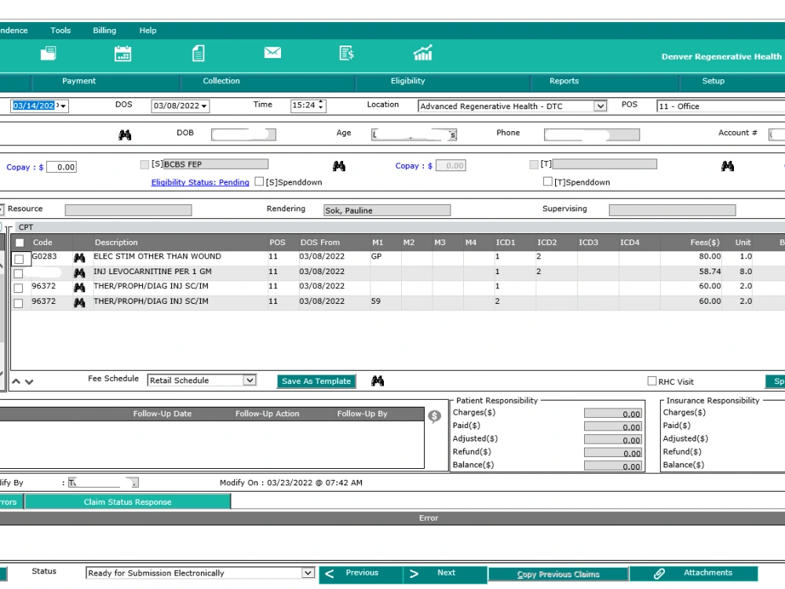Click the primary Copay amount field
The image size is (785, 589).
(61, 166)
